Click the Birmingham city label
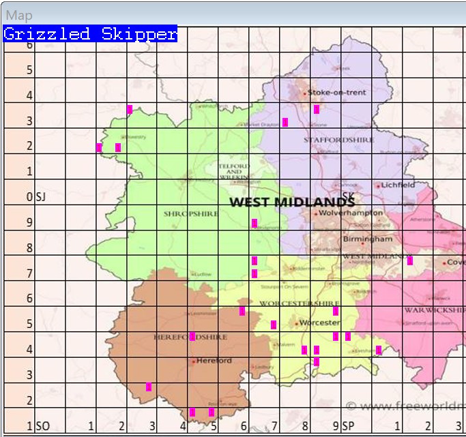The image size is (466, 437). tap(368, 239)
